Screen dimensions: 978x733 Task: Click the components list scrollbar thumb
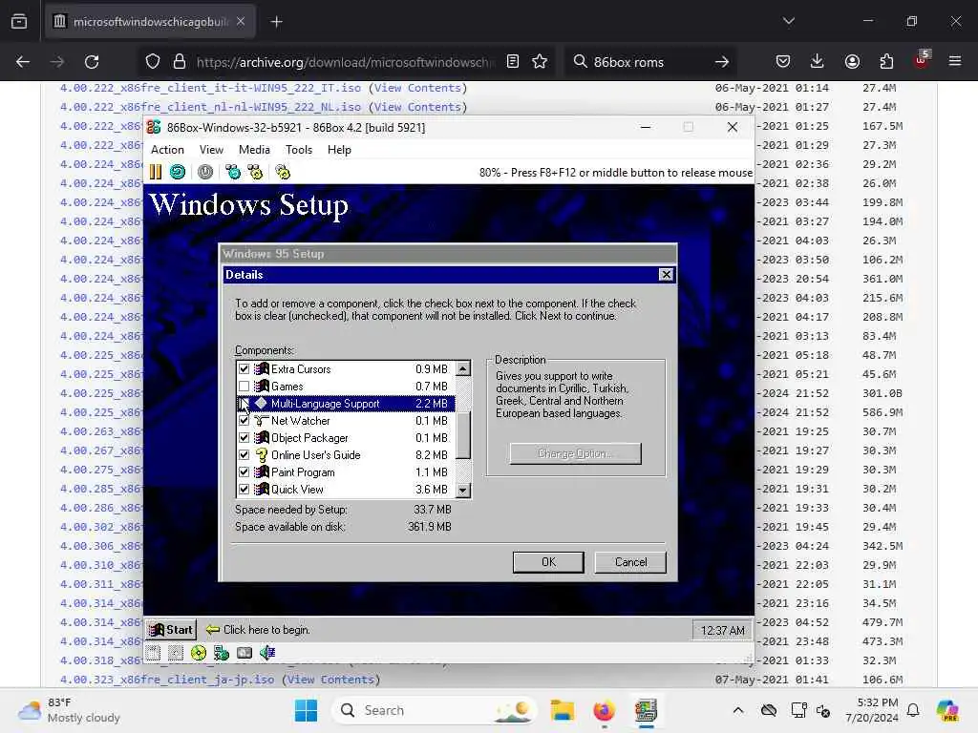click(463, 434)
